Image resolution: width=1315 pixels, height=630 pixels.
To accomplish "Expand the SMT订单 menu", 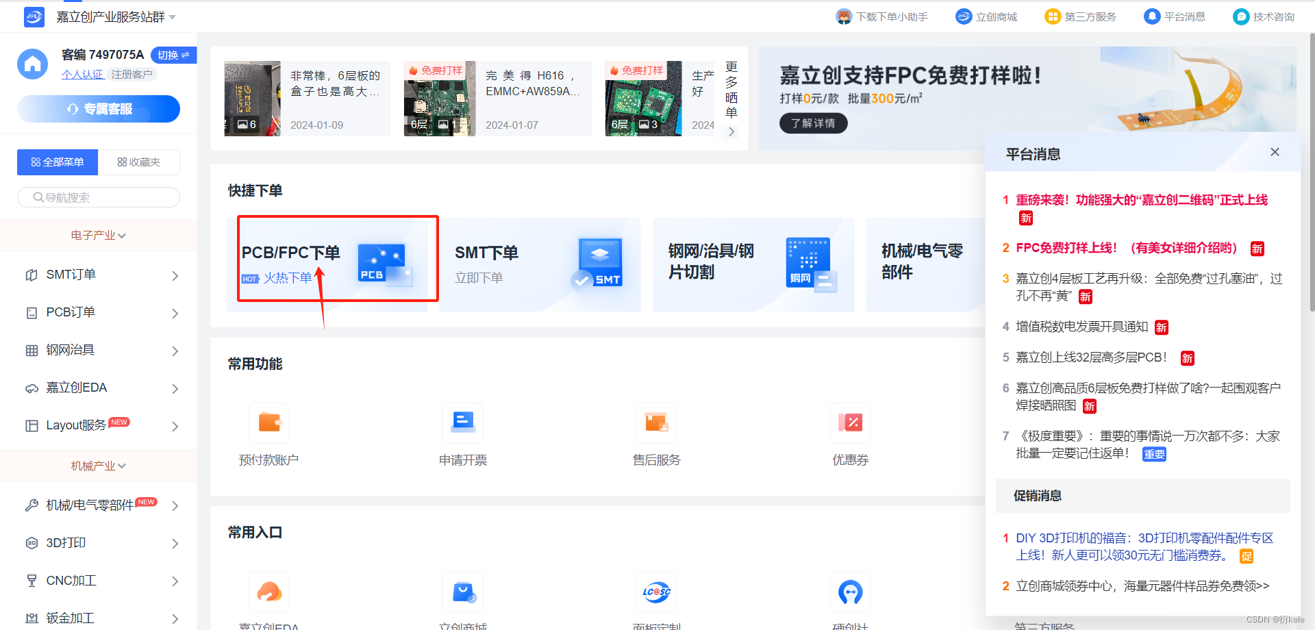I will 99,275.
